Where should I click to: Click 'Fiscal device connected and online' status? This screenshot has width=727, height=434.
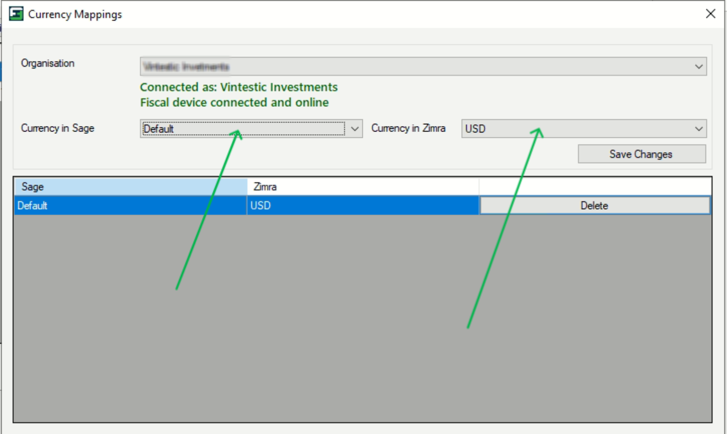click(234, 102)
